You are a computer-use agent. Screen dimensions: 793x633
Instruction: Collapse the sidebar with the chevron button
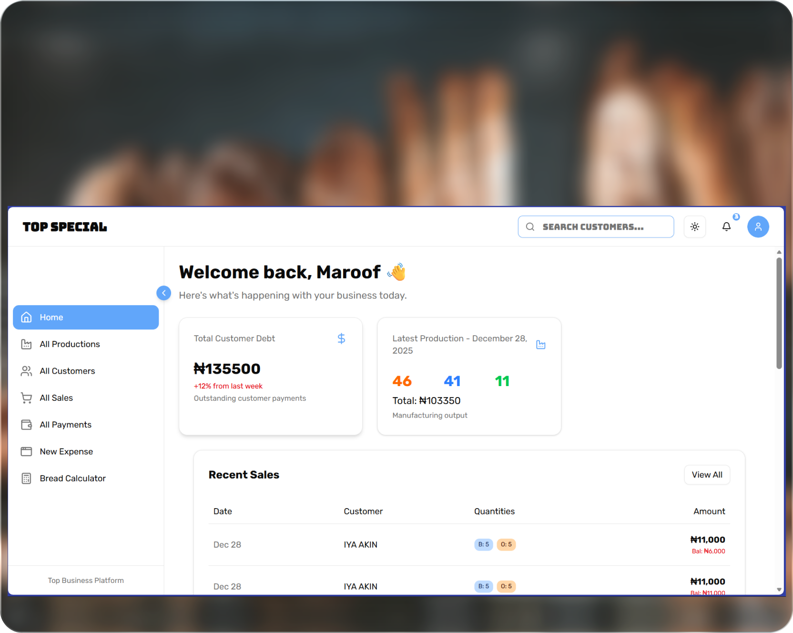tap(163, 293)
